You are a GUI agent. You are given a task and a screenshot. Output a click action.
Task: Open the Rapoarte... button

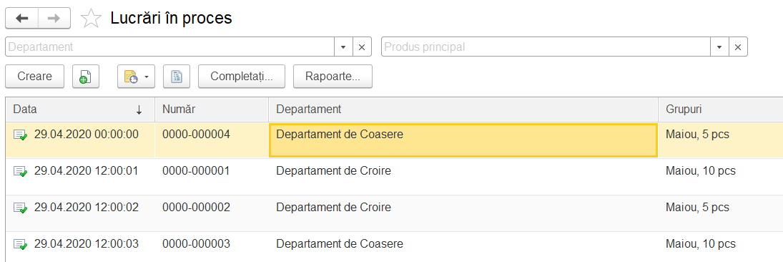pos(333,77)
